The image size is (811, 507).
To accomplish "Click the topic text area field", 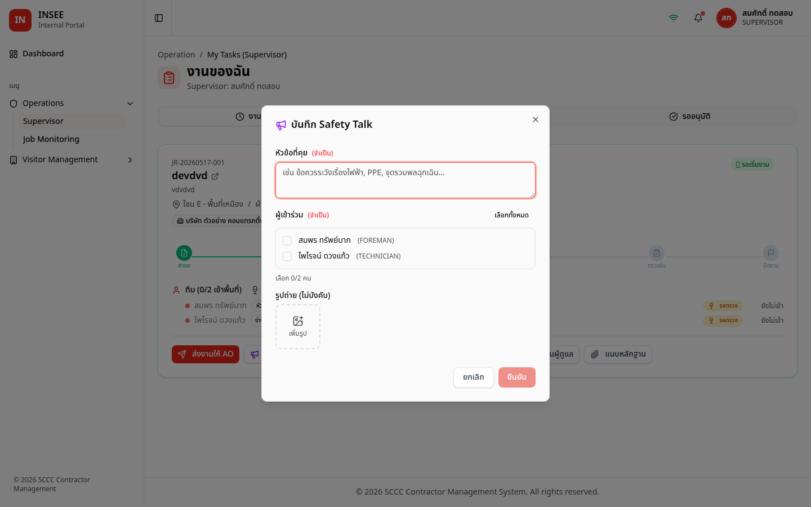I will pos(405,180).
